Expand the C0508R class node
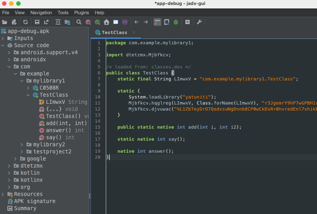The image size is (317, 214). (28, 88)
